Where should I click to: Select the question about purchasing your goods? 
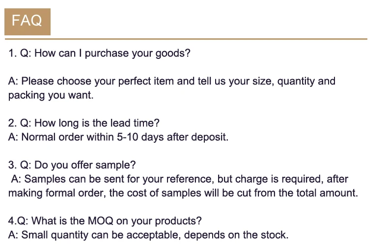pos(99,53)
